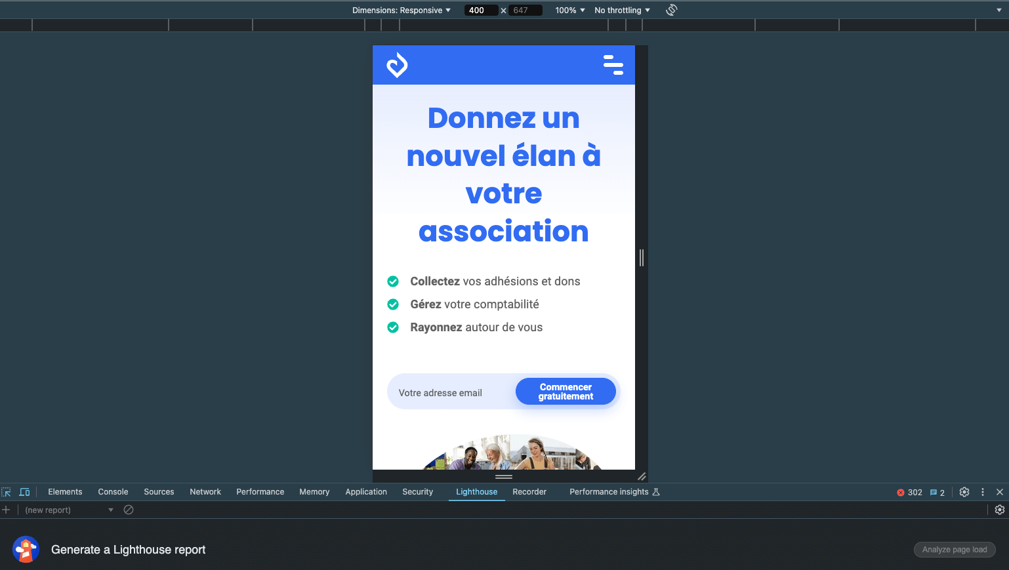This screenshot has width=1009, height=570.
Task: View the 302 console errors indicator
Action: click(x=909, y=492)
